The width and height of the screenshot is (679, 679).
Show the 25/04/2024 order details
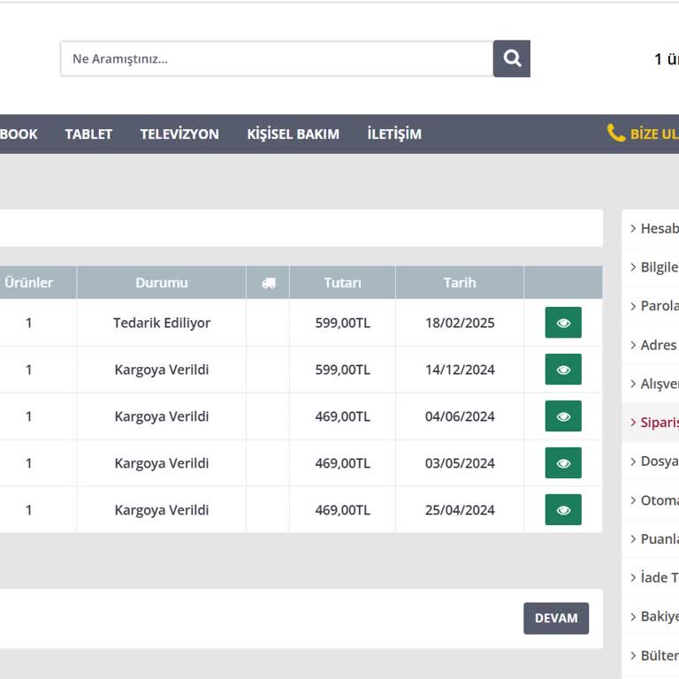tap(563, 510)
